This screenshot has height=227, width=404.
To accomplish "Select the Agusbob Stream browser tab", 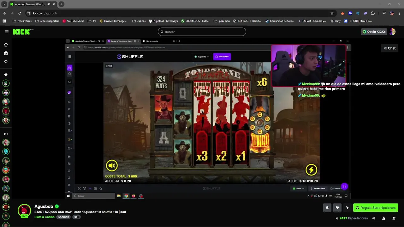I will [33, 4].
